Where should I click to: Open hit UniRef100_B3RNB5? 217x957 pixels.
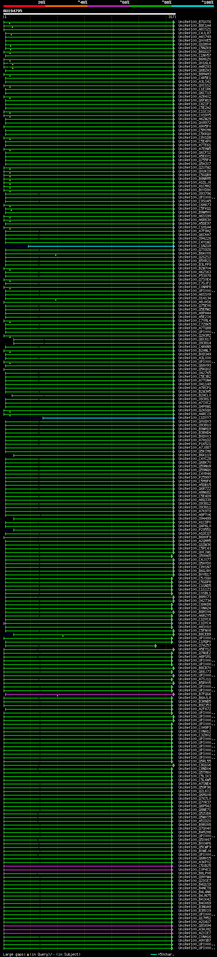coord(195,701)
